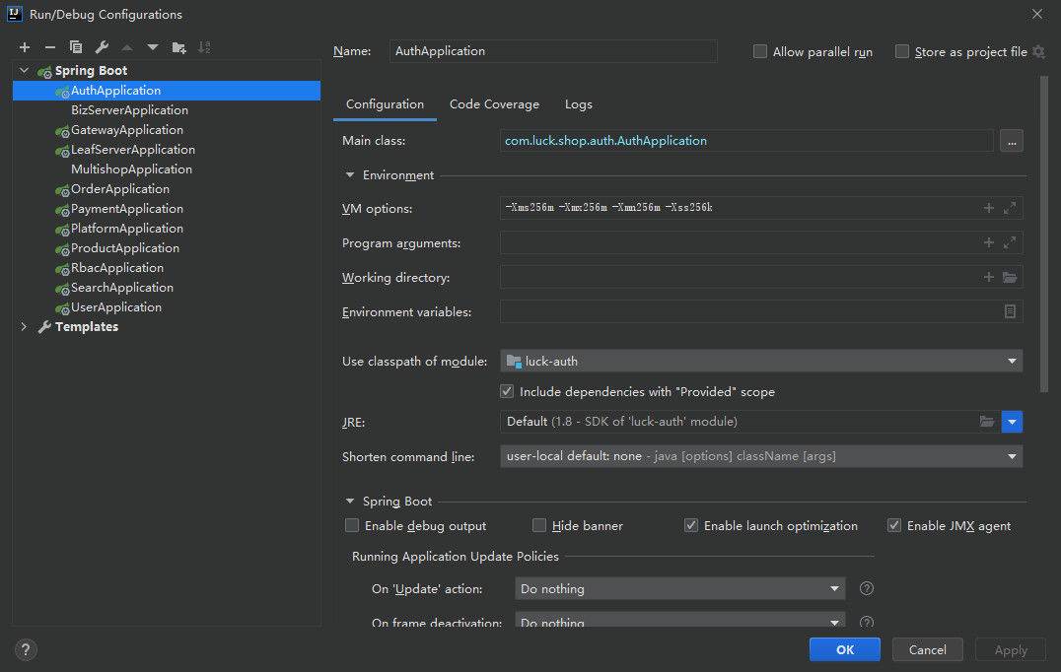Toggle the Enable debug output checkbox

(352, 526)
